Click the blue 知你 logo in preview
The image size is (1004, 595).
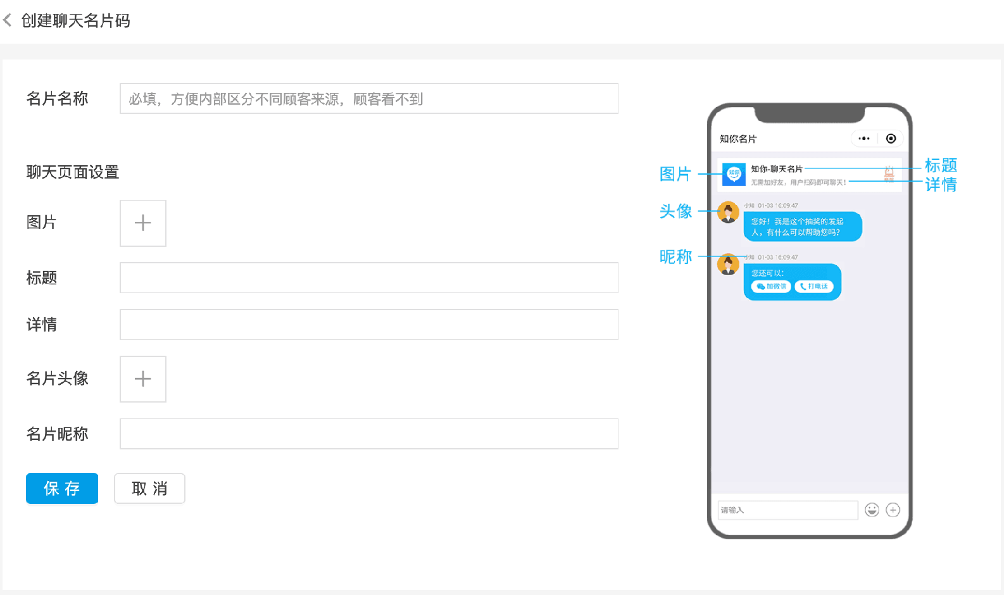tap(734, 174)
